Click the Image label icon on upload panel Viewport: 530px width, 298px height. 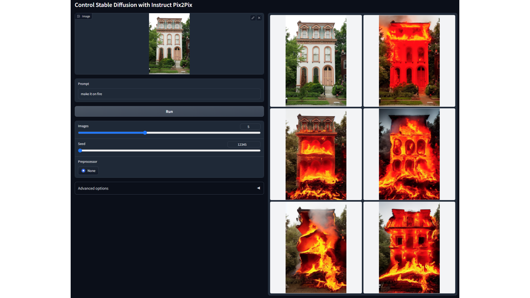pos(79,16)
